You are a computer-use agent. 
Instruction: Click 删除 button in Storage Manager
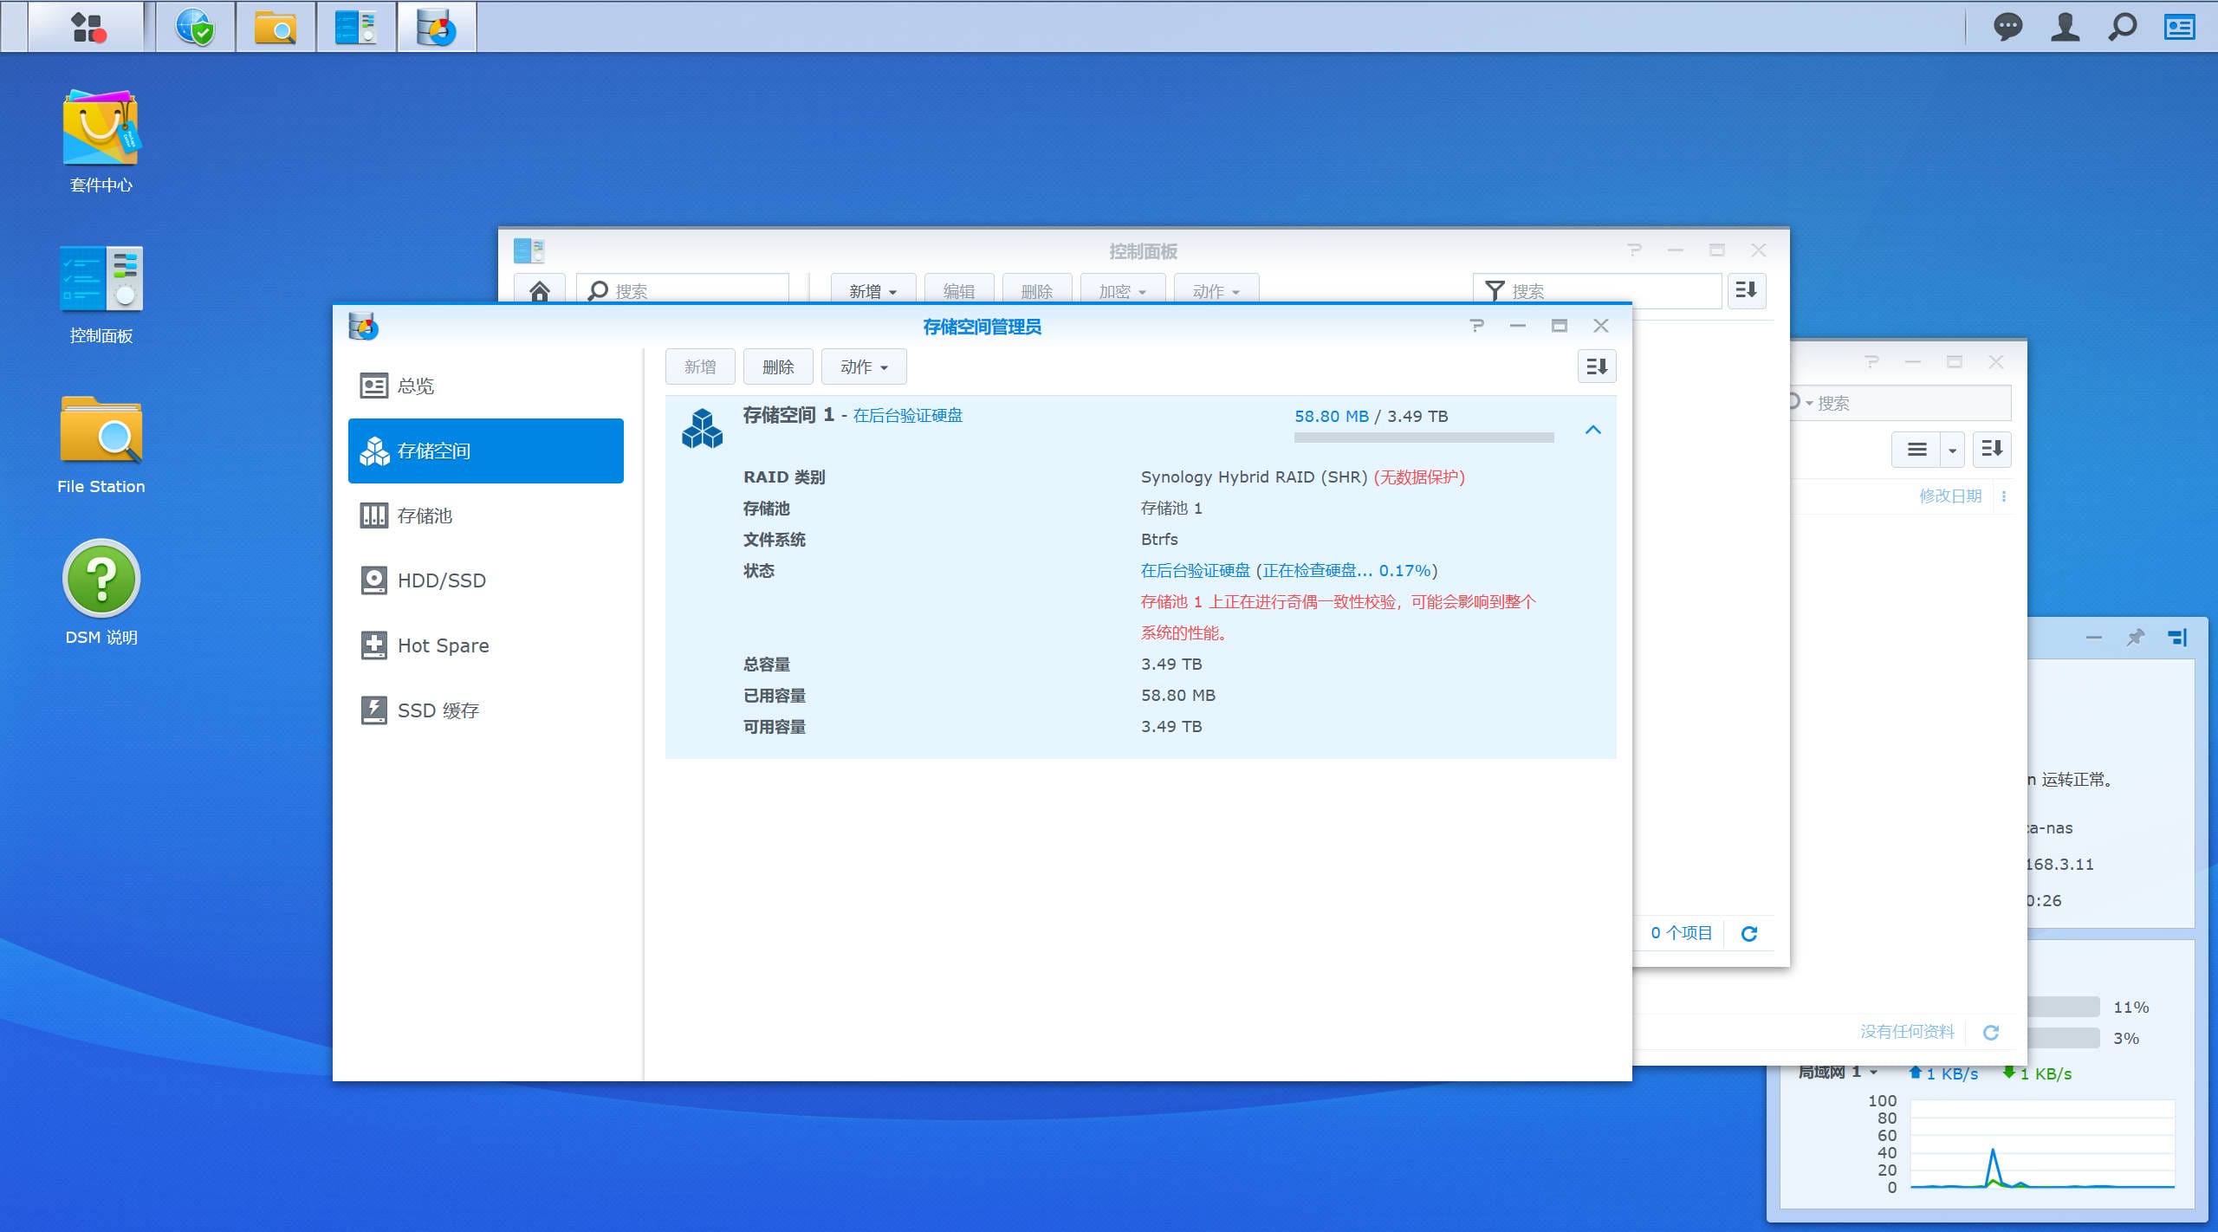point(778,366)
